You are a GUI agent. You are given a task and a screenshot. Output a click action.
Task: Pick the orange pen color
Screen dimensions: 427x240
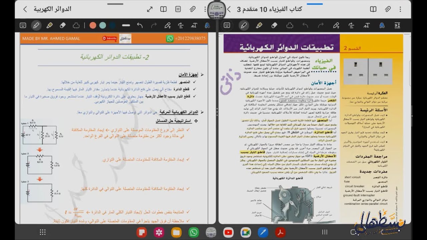pos(93,25)
